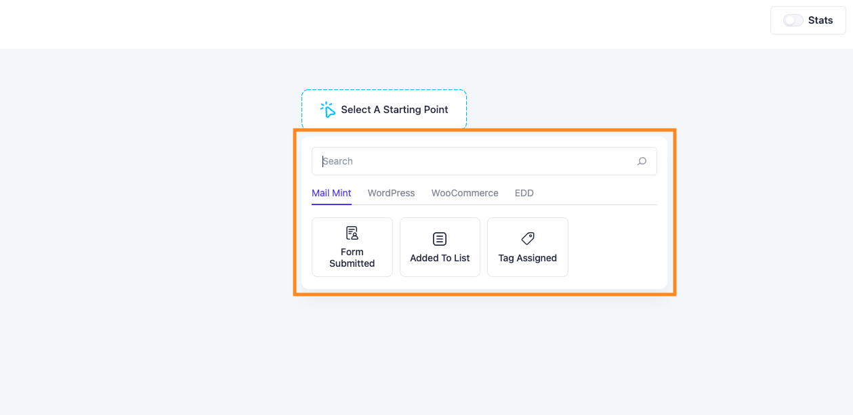Click the blue cursor-click icon
Image resolution: width=853 pixels, height=415 pixels.
(329, 109)
